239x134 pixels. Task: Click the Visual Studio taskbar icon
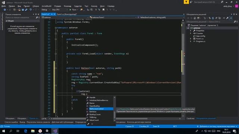[55, 131]
